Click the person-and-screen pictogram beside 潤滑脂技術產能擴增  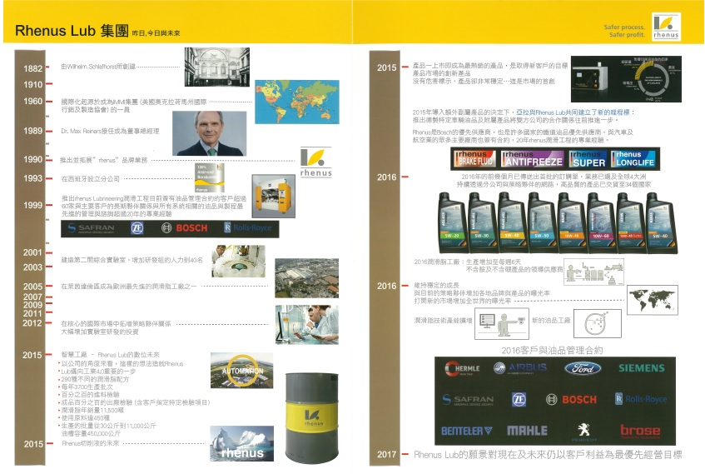pos(502,323)
